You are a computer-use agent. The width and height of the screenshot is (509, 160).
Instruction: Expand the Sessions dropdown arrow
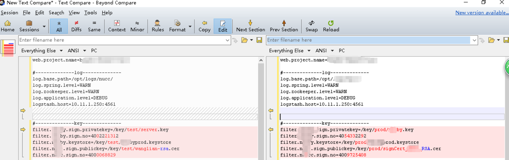[x=44, y=27]
